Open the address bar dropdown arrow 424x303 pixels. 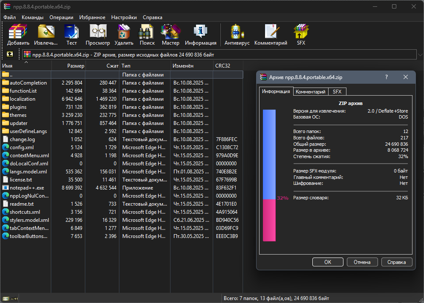pos(420,54)
